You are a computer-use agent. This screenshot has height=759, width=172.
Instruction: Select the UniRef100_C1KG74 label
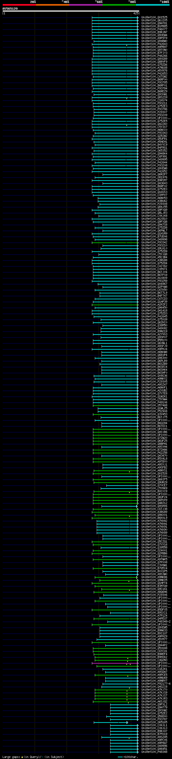tap(154, 100)
